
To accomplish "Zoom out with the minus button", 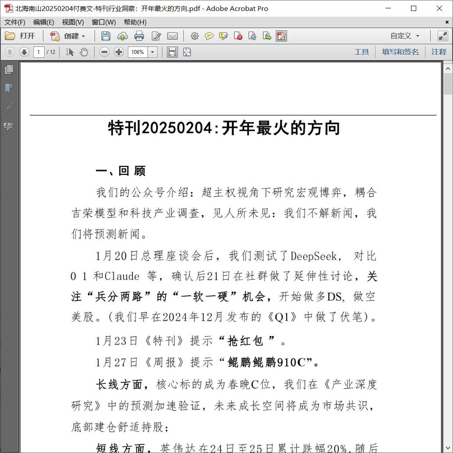I will [104, 52].
